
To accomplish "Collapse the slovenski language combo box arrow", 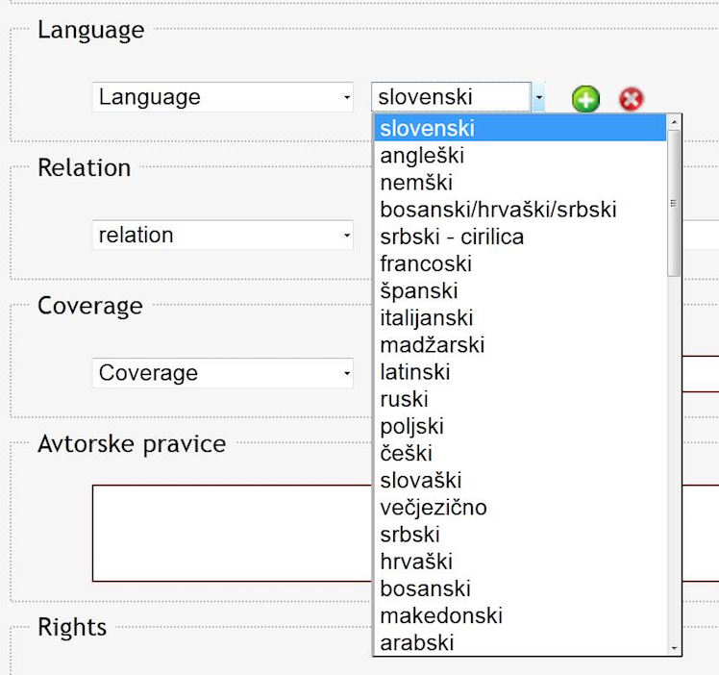I will [538, 97].
